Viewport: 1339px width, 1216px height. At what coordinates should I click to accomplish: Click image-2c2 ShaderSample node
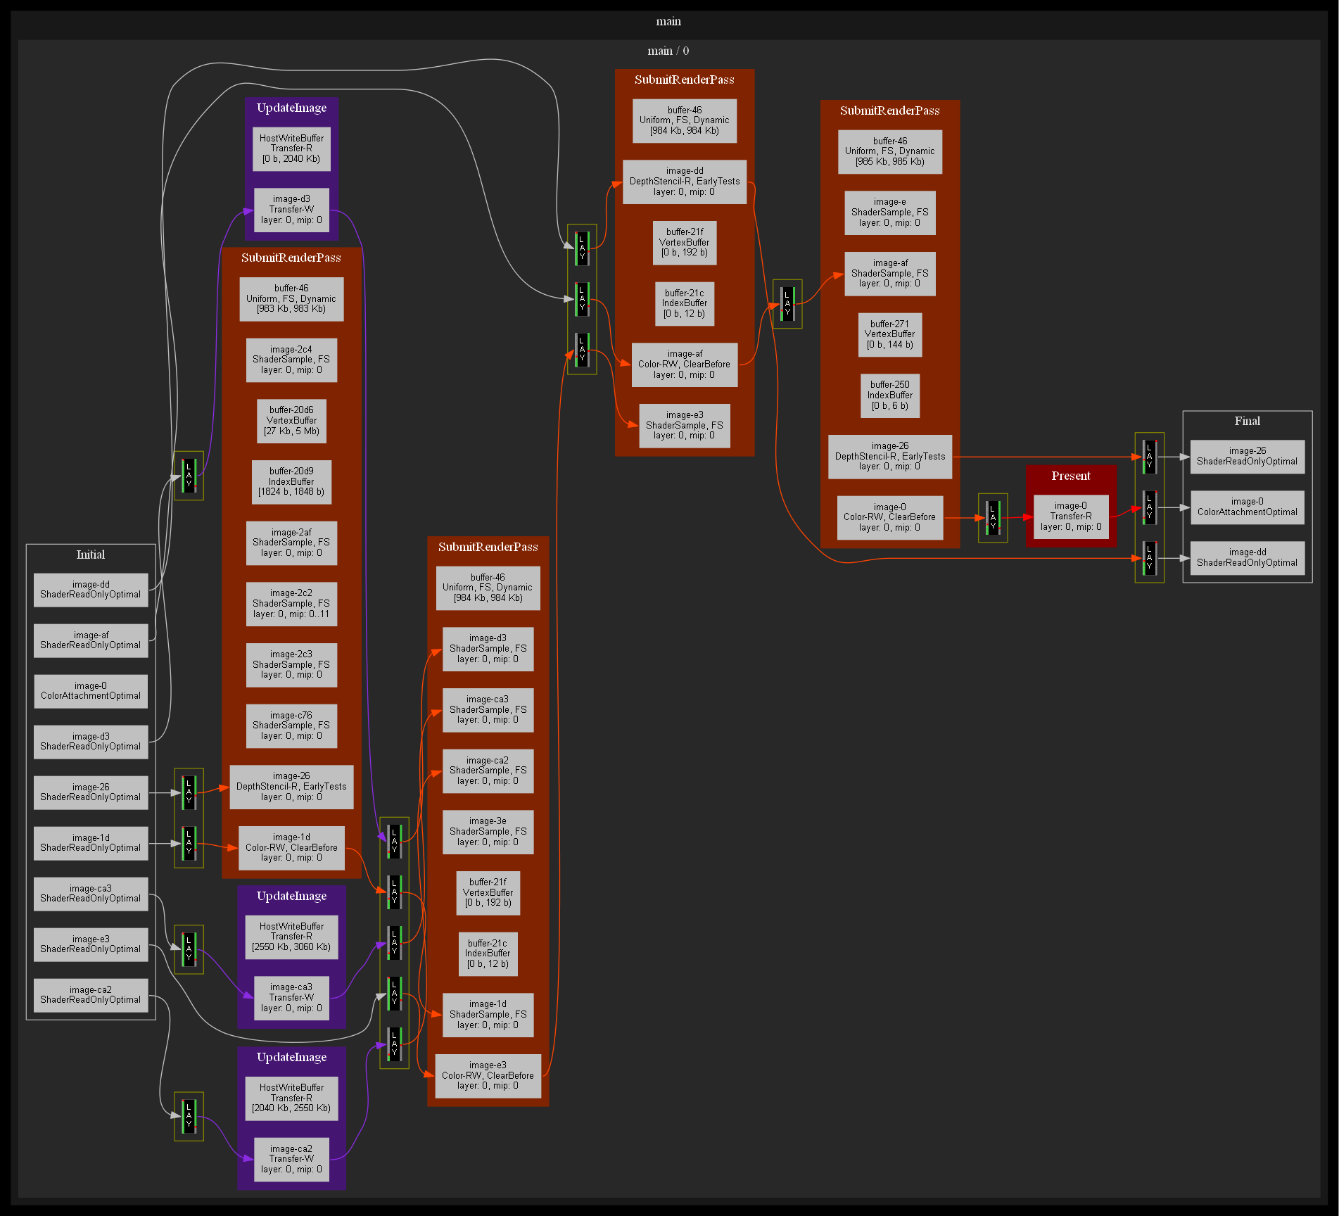click(x=291, y=604)
